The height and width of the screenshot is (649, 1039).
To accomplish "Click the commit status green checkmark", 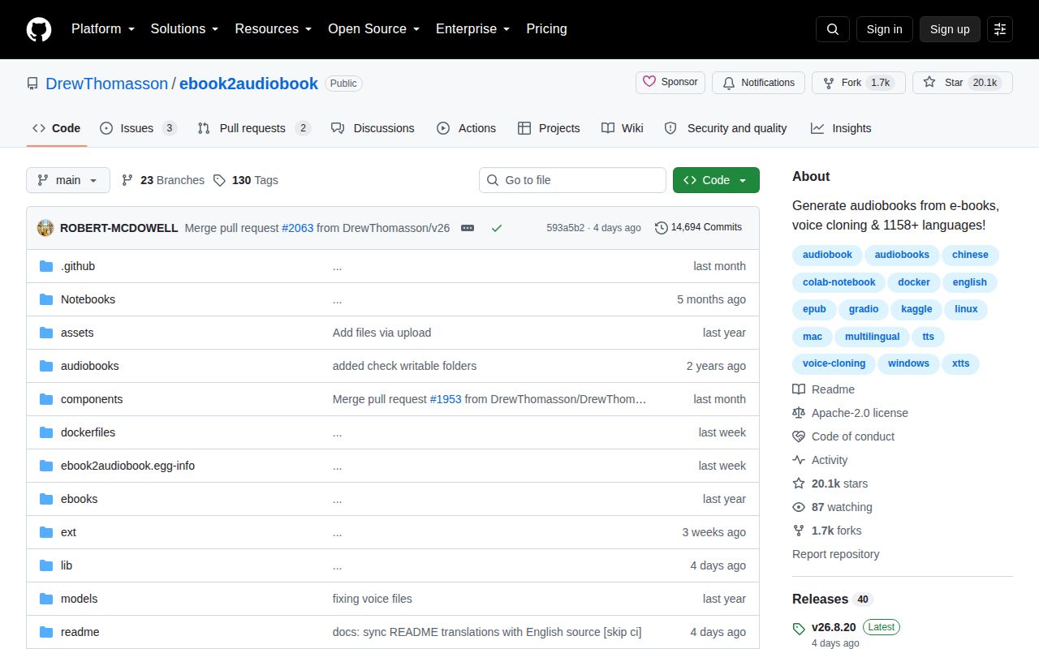I will click(x=497, y=228).
